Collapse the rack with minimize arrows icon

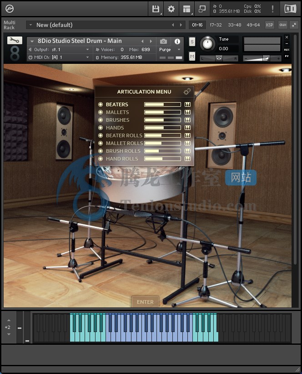(x=294, y=25)
